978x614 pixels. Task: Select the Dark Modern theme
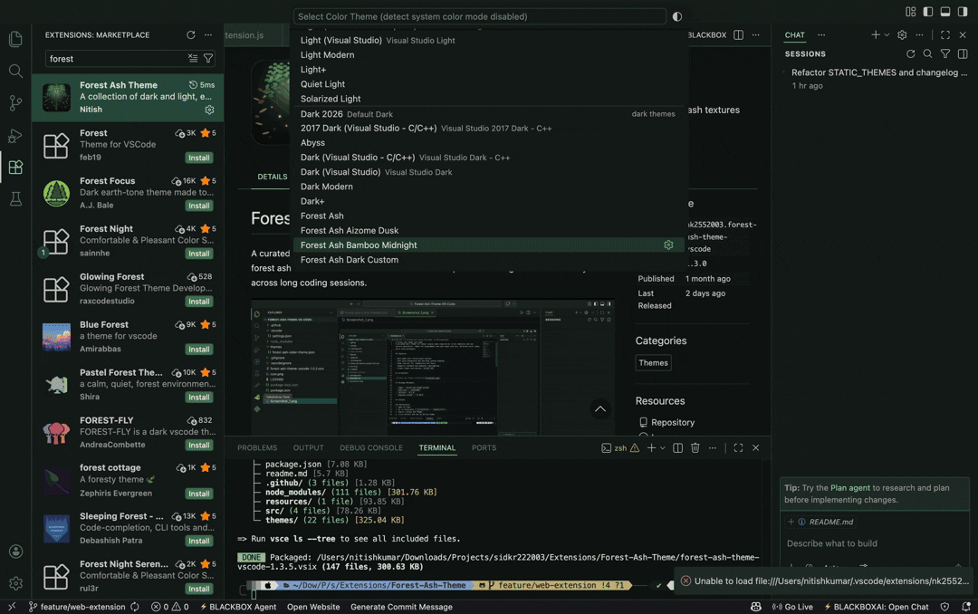pyautogui.click(x=490, y=187)
